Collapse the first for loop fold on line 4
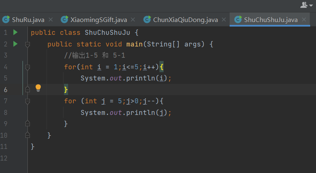This screenshot has width=316, height=173. point(27,67)
